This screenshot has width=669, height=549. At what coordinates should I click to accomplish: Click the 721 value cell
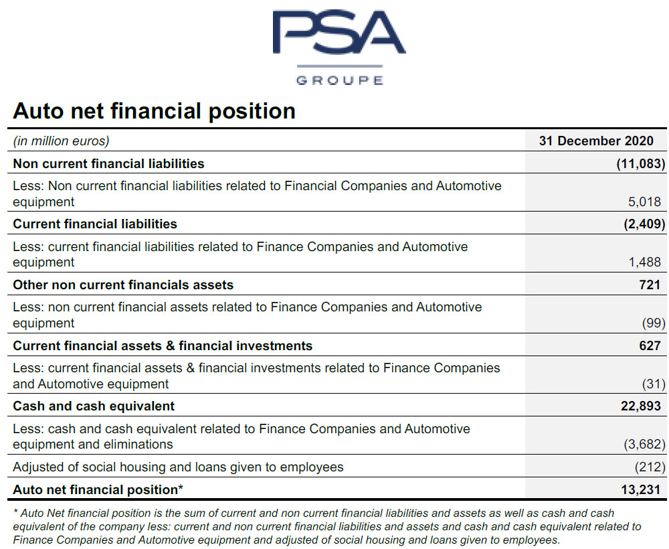click(x=650, y=285)
